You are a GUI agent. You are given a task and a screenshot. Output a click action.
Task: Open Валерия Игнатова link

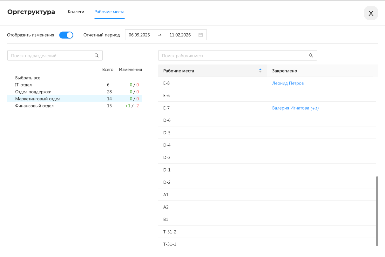coord(290,108)
